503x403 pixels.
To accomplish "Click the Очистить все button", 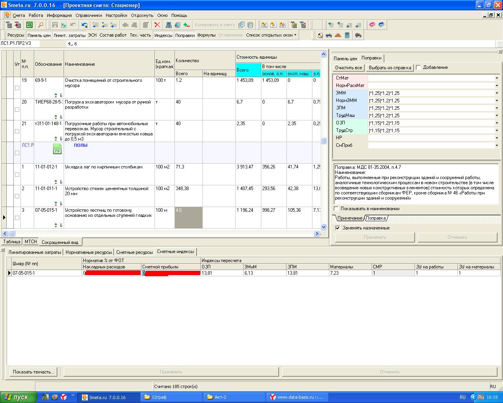I will 349,68.
